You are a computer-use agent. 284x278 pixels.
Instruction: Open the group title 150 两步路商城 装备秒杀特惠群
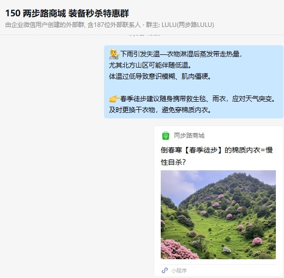(67, 13)
